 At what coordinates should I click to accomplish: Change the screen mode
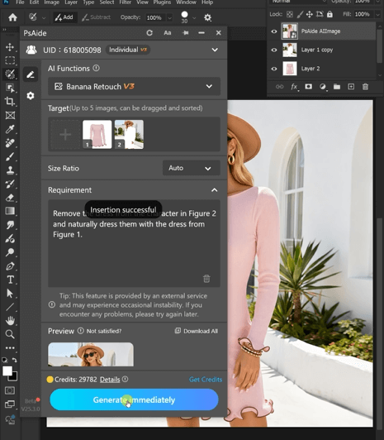click(x=10, y=404)
